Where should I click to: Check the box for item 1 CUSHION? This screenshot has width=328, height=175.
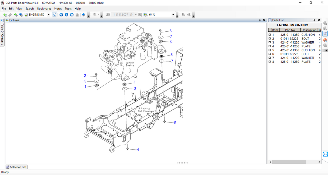tap(270, 35)
